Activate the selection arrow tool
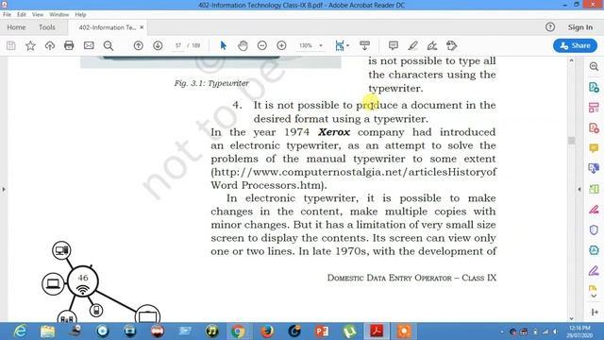This screenshot has height=340, width=604. 223,45
